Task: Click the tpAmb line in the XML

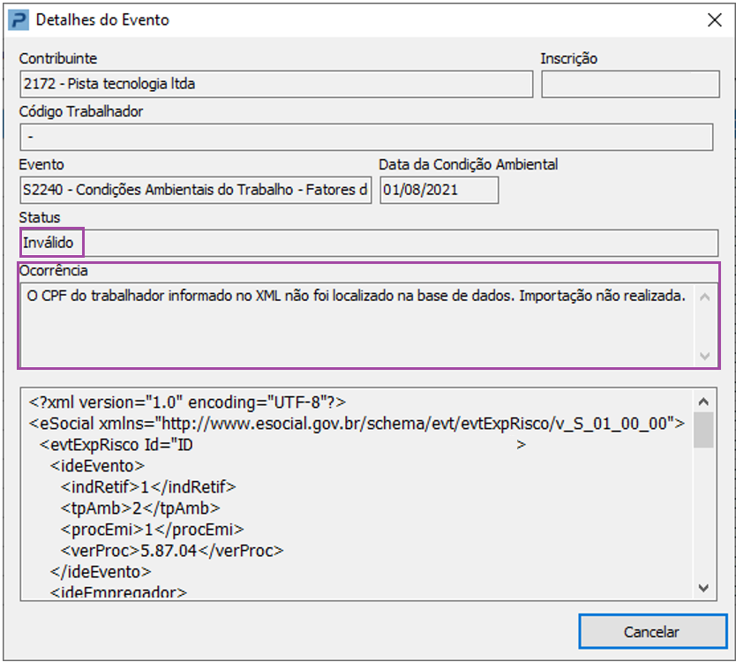Action: 139,508
